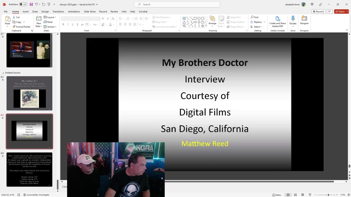Viewport: 351px width, 197px height.
Task: Click Replace in Editing group
Action: (x=256, y=22)
